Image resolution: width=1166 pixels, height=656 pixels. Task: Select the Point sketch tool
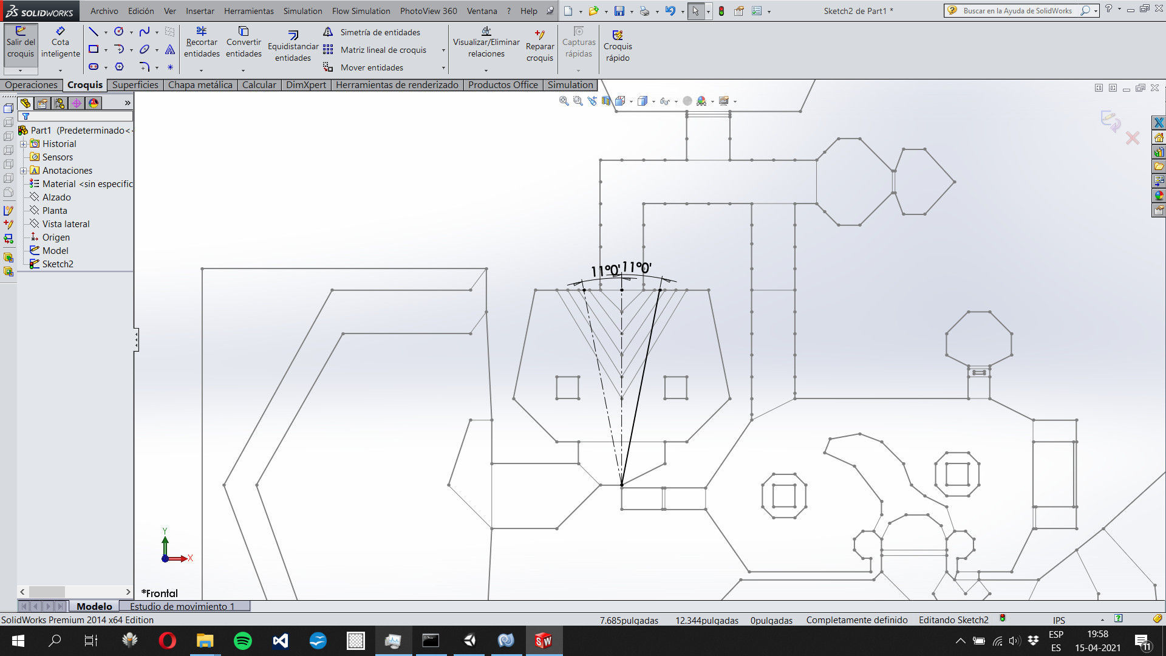click(x=170, y=67)
